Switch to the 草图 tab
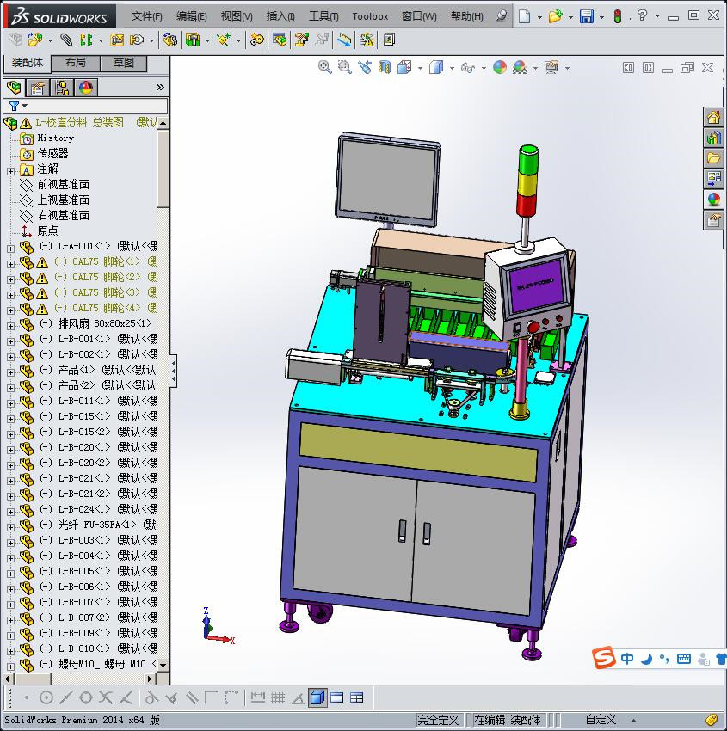This screenshot has width=727, height=731. (x=124, y=63)
